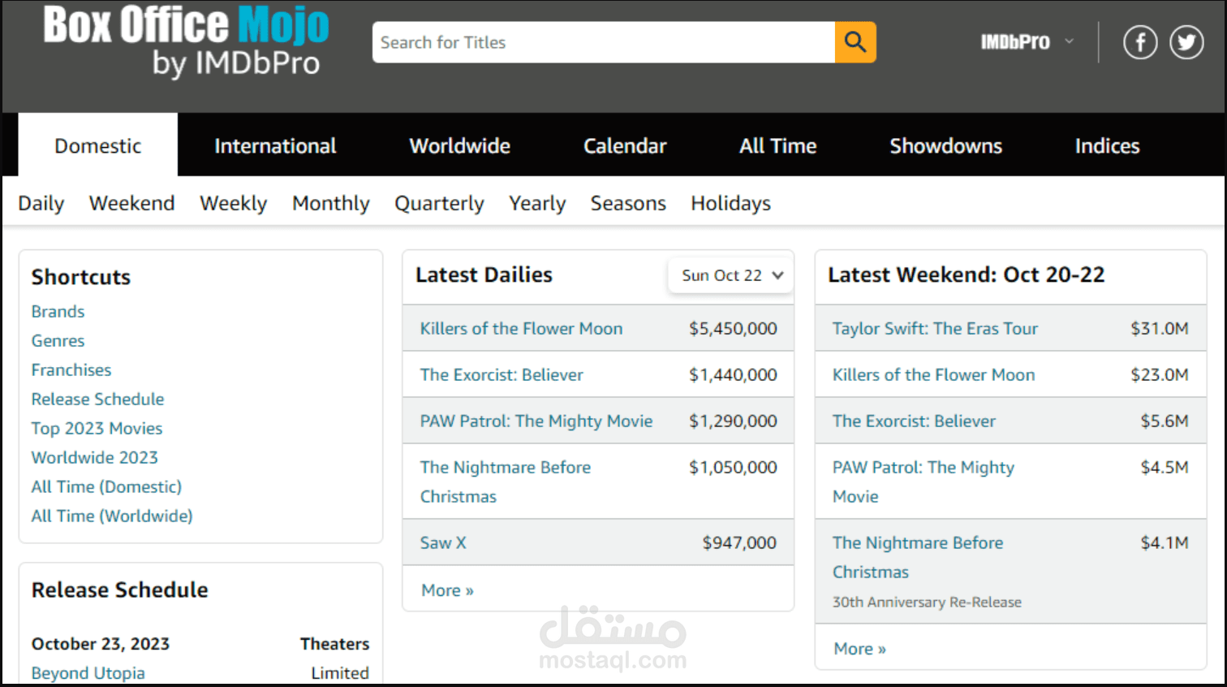Switch to the Worldwide tab
Viewport: 1227px width, 687px height.
point(459,145)
